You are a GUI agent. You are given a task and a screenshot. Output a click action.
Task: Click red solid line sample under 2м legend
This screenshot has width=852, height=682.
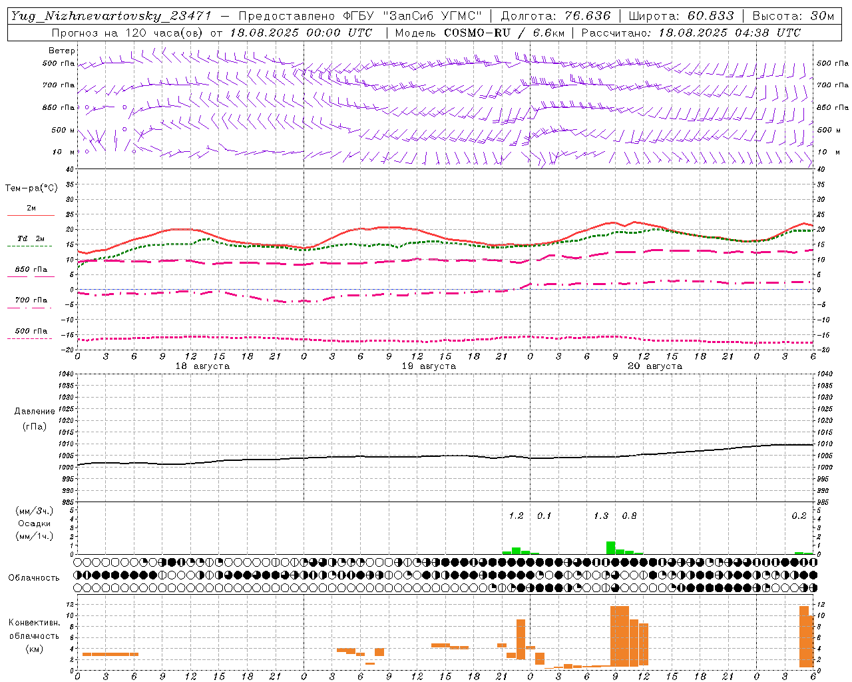click(x=31, y=216)
